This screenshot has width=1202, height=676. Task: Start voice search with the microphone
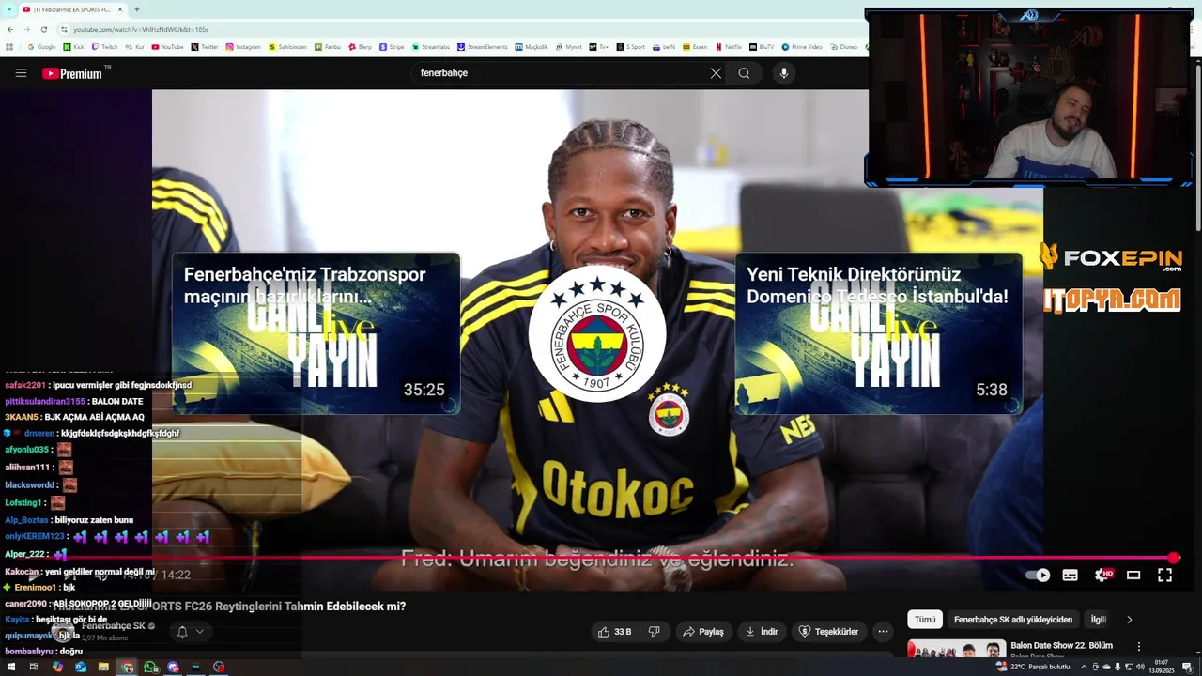point(784,73)
